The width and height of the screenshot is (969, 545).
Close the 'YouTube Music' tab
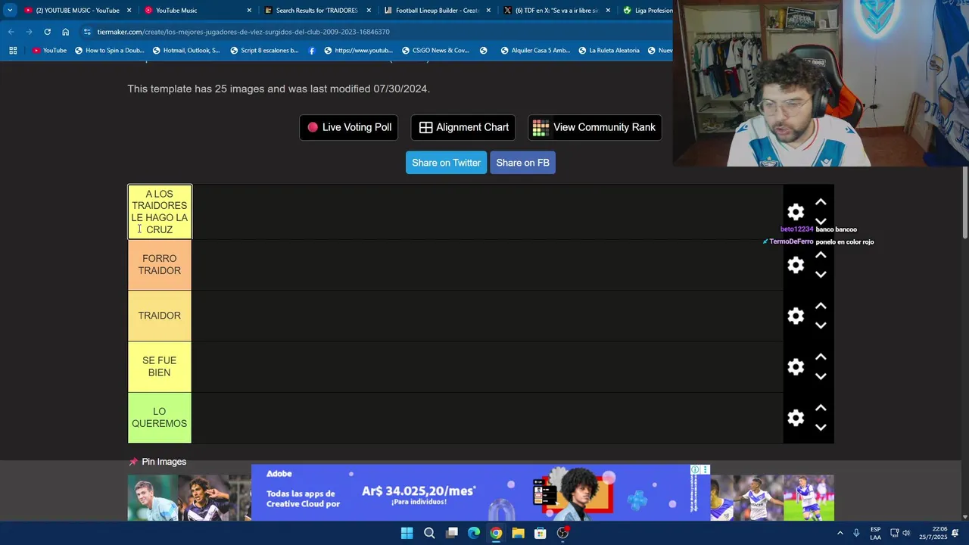pos(249,11)
